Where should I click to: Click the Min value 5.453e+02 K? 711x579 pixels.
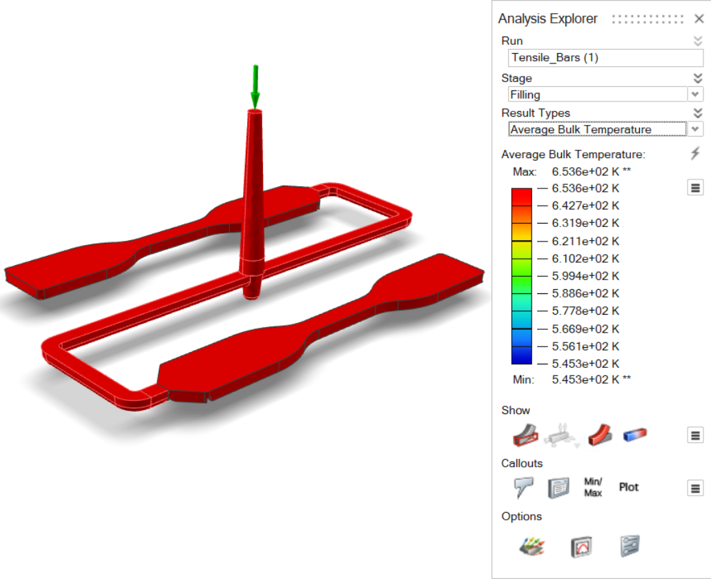point(585,380)
